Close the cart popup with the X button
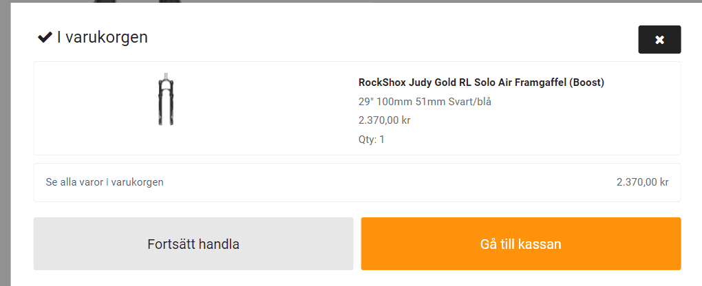702x286 pixels. (x=659, y=39)
